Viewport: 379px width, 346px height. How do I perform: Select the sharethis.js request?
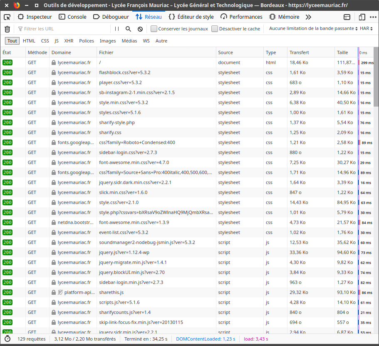tap(187, 292)
